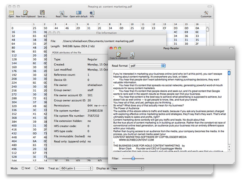Click File system number 234881028

(95, 111)
